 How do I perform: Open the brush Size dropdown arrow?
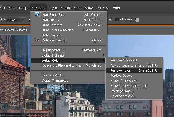pos(23,20)
